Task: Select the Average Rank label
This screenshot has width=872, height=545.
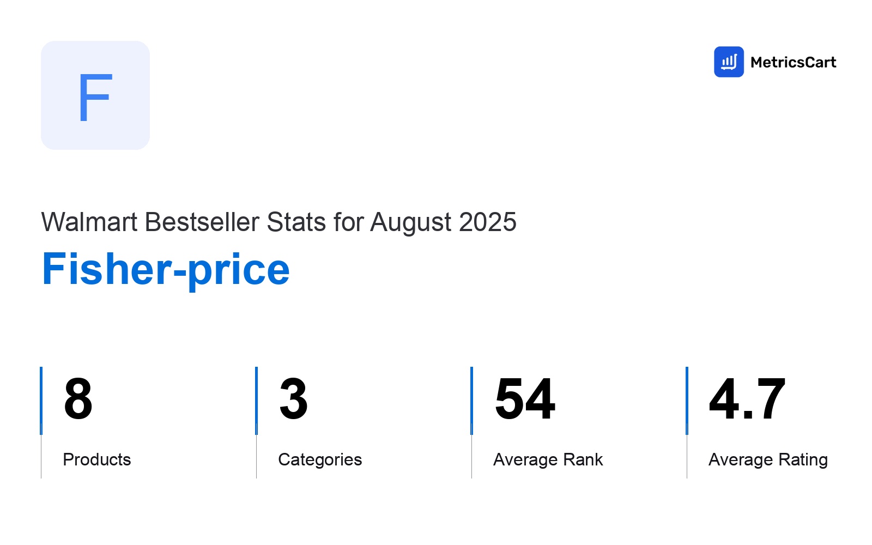Action: 548,459
